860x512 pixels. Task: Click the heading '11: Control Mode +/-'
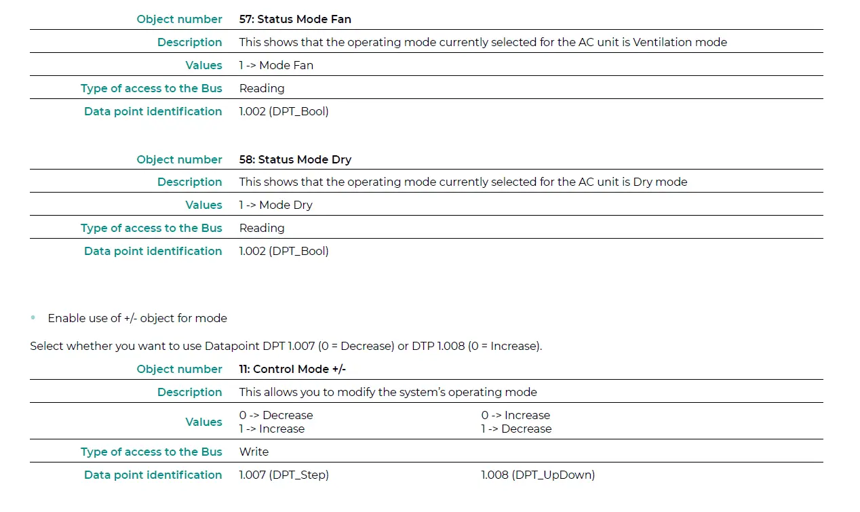292,369
